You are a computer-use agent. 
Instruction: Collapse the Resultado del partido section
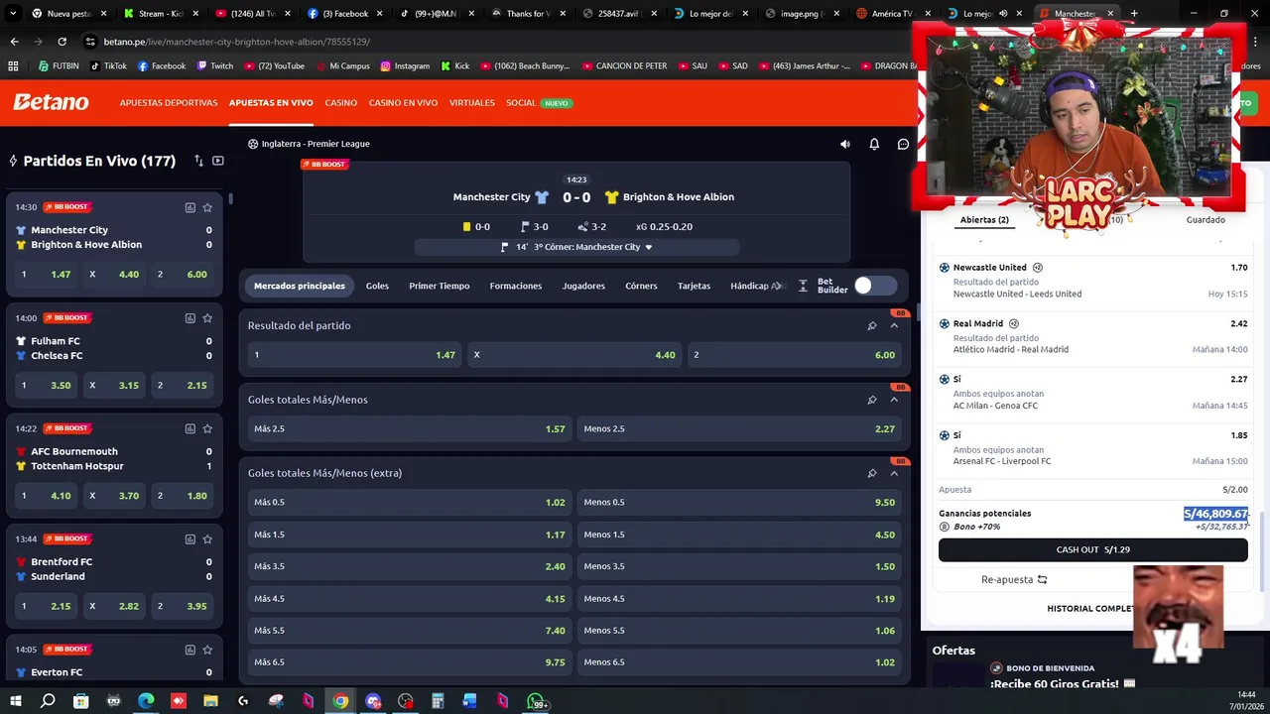tap(894, 325)
